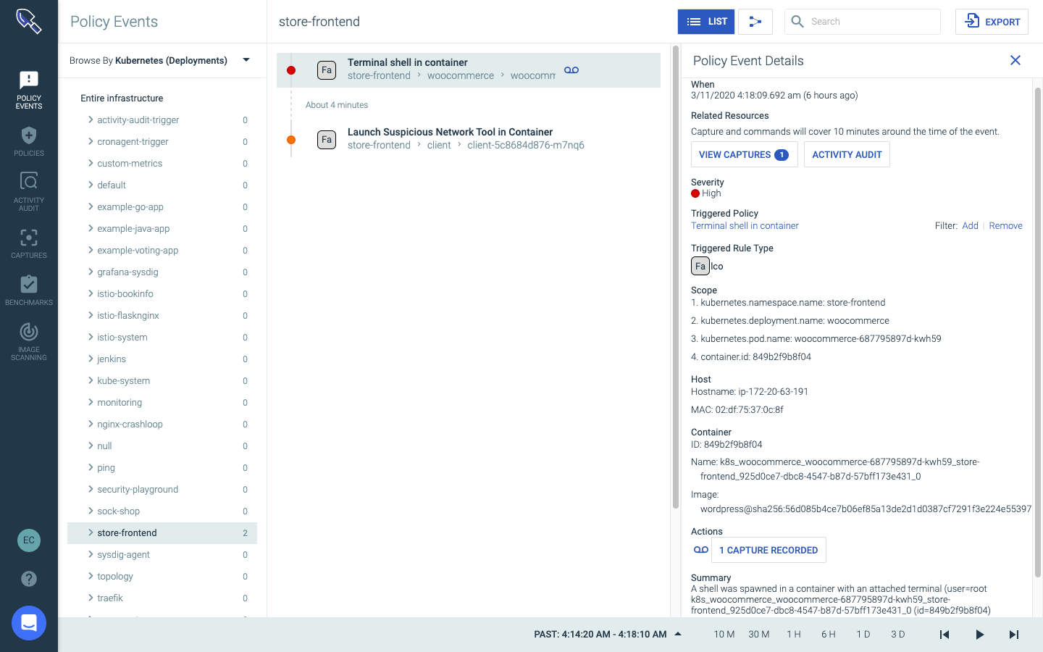Image resolution: width=1043 pixels, height=652 pixels.
Task: Expand sysdig-agent namespace
Action: (91, 554)
